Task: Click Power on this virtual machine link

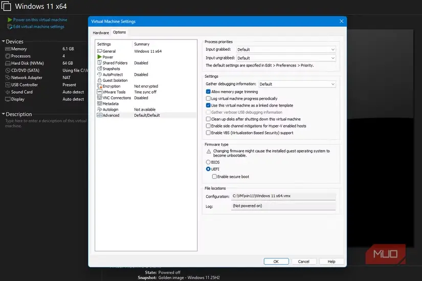Action: [40, 19]
